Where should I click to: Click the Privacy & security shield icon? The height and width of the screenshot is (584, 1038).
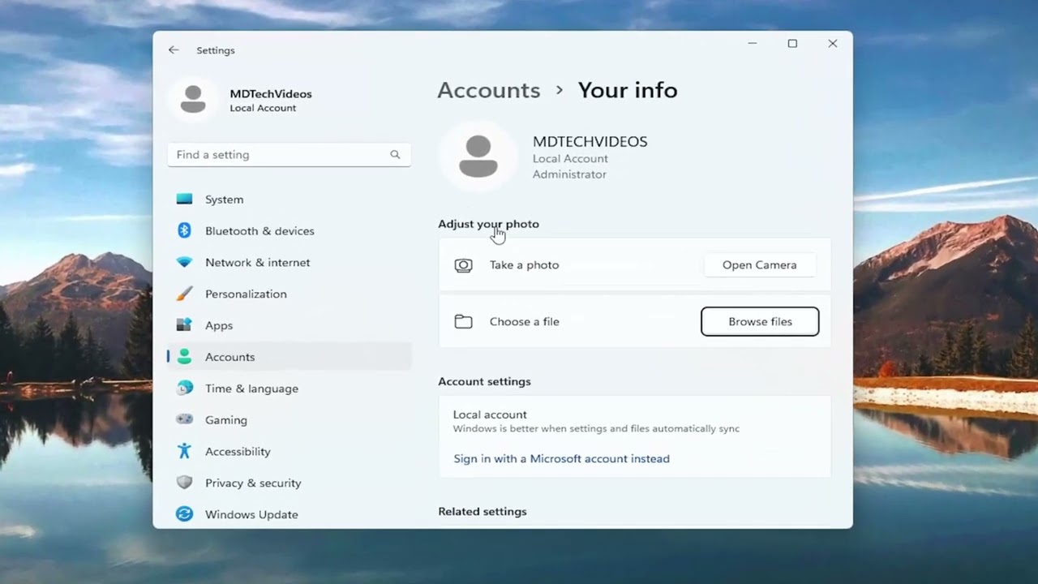pyautogui.click(x=185, y=483)
